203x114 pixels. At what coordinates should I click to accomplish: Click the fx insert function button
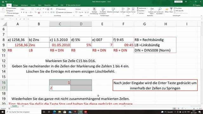pos(24,19)
